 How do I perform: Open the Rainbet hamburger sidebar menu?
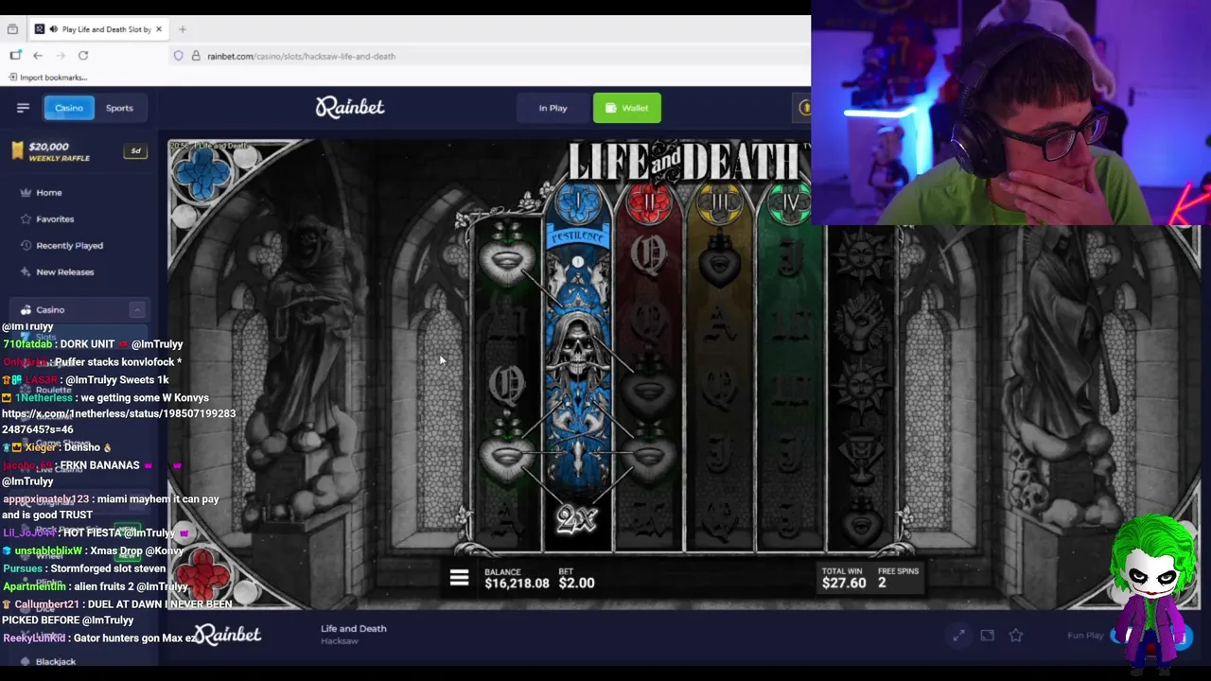pos(23,108)
